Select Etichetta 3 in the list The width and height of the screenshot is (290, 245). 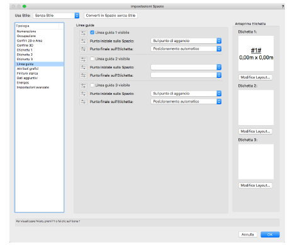39,59
